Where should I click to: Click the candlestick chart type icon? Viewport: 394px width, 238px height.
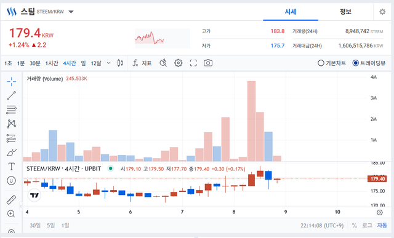(x=121, y=63)
